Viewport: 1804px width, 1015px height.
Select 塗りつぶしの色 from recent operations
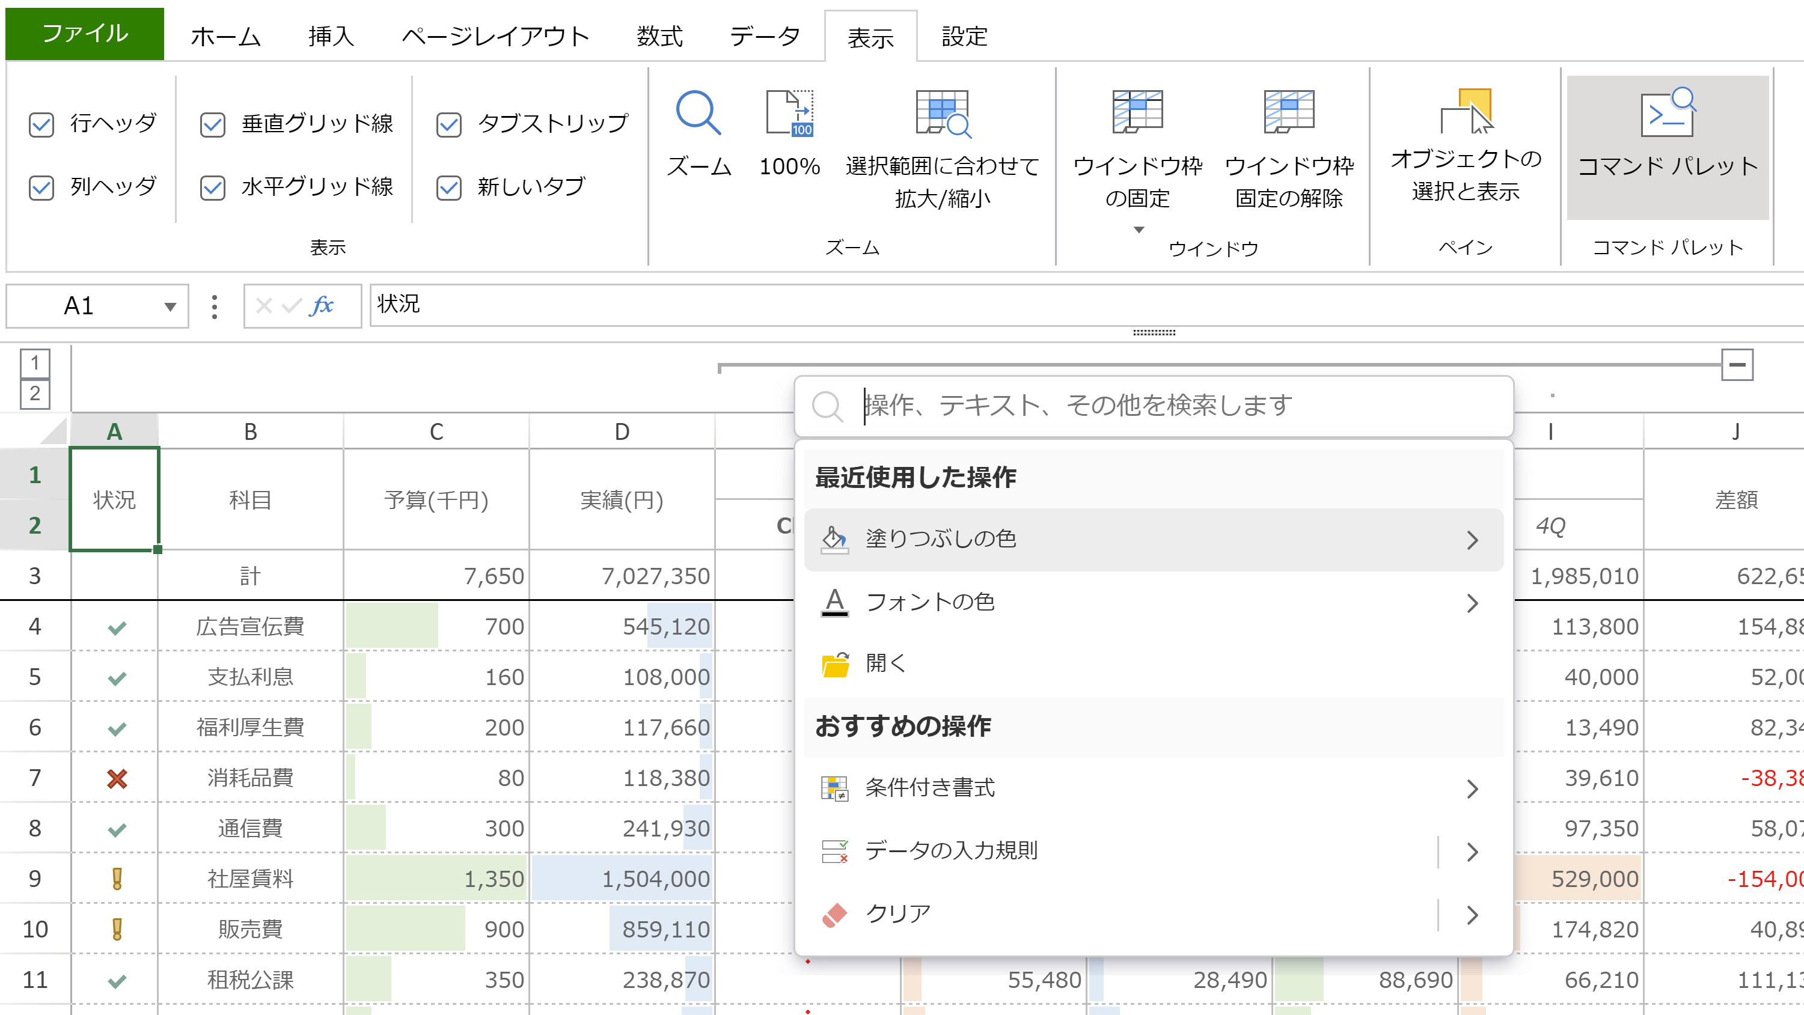point(941,538)
